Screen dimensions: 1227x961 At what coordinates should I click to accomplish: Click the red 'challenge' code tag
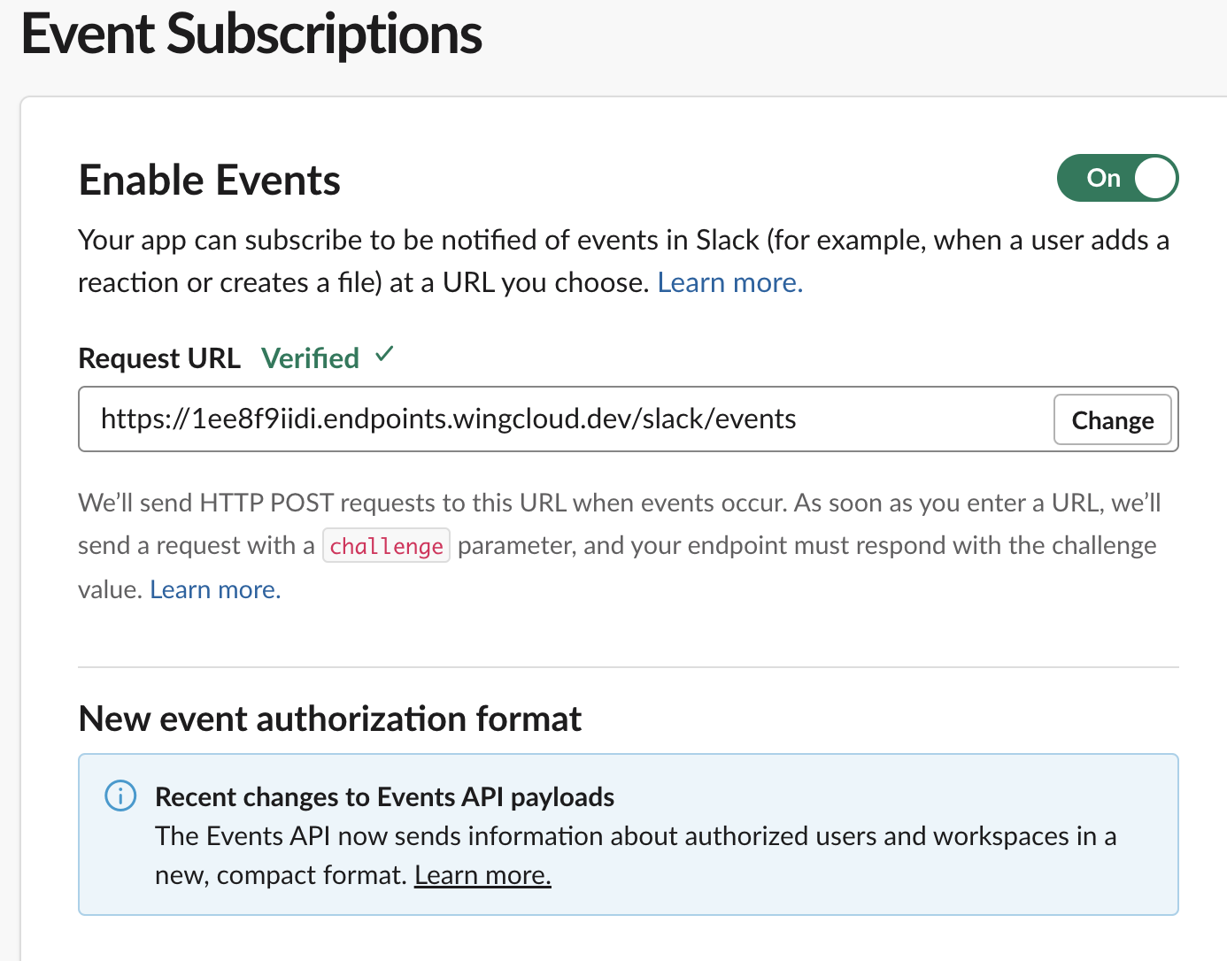click(x=386, y=546)
